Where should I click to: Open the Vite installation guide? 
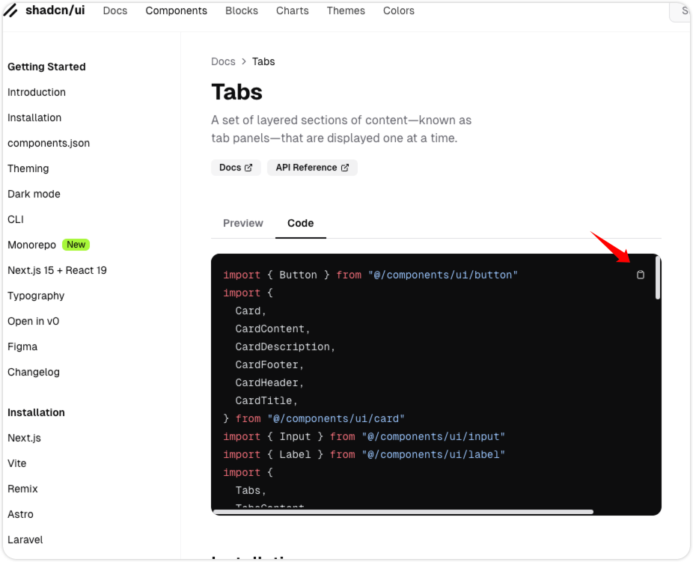[16, 463]
